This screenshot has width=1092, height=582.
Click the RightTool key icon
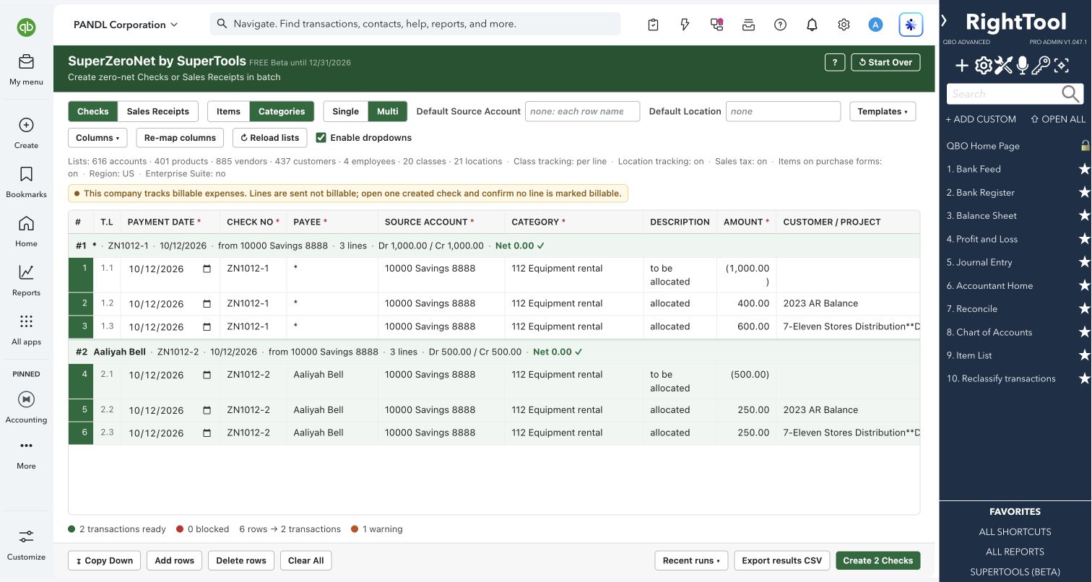pyautogui.click(x=1041, y=66)
